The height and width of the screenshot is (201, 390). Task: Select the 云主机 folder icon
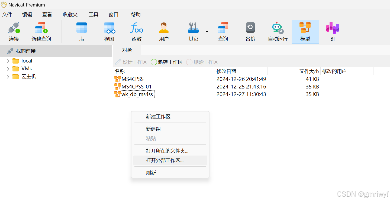pos(16,77)
